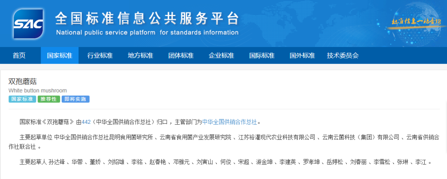Click the White button mushroom subtitle

pos(38,90)
